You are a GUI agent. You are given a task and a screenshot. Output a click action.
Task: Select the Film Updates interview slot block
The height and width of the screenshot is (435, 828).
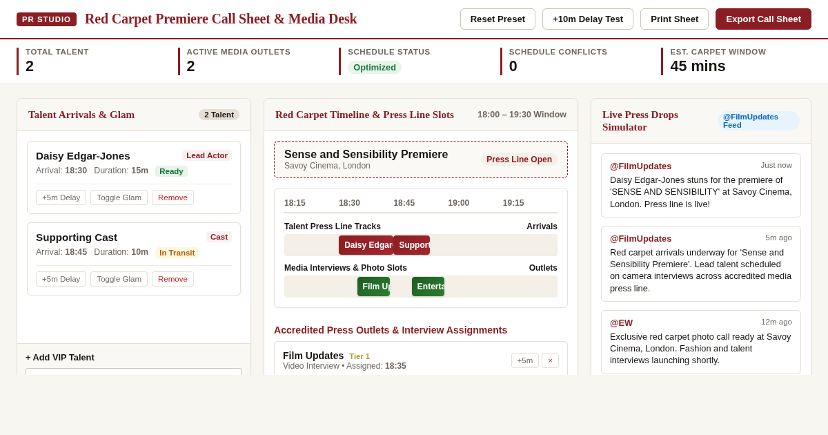[373, 287]
